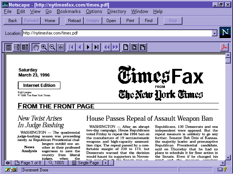Open the Window menu

coord(140,11)
